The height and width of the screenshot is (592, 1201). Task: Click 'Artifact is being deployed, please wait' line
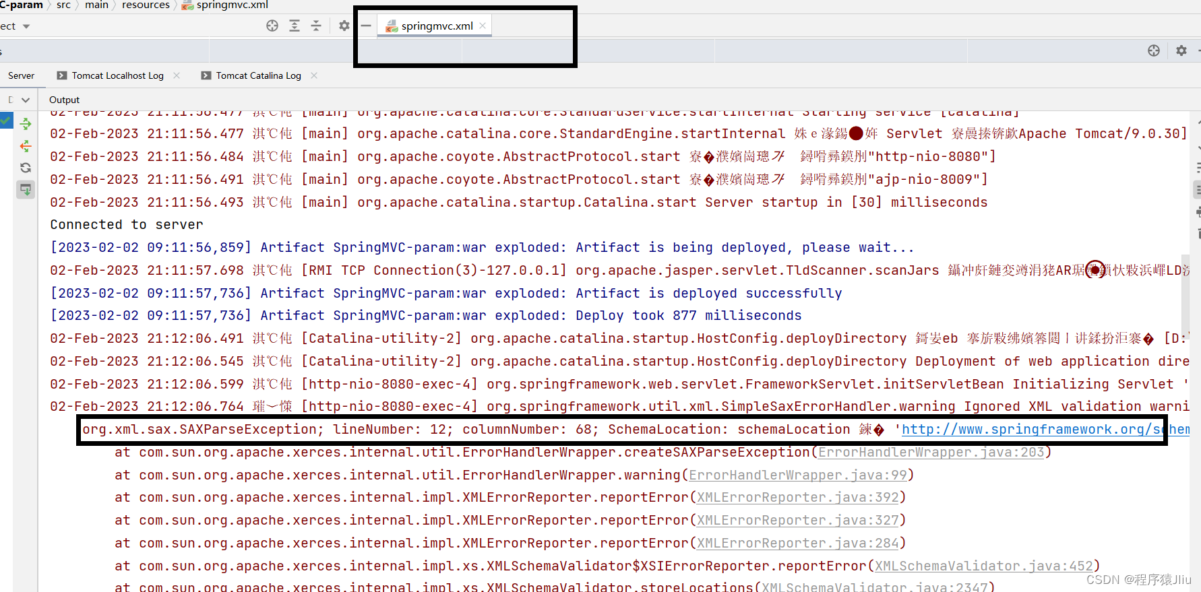point(482,247)
